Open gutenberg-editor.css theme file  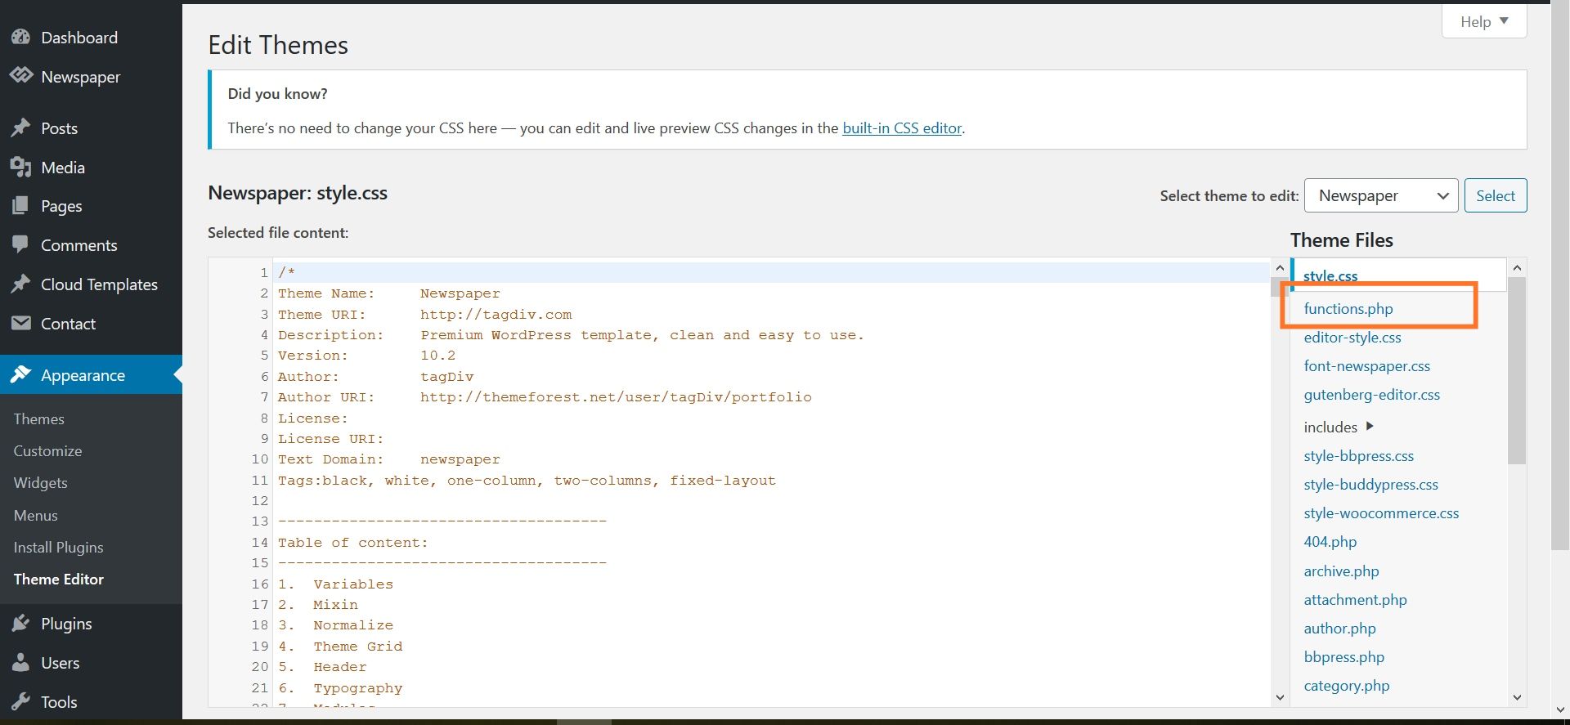[1371, 394]
